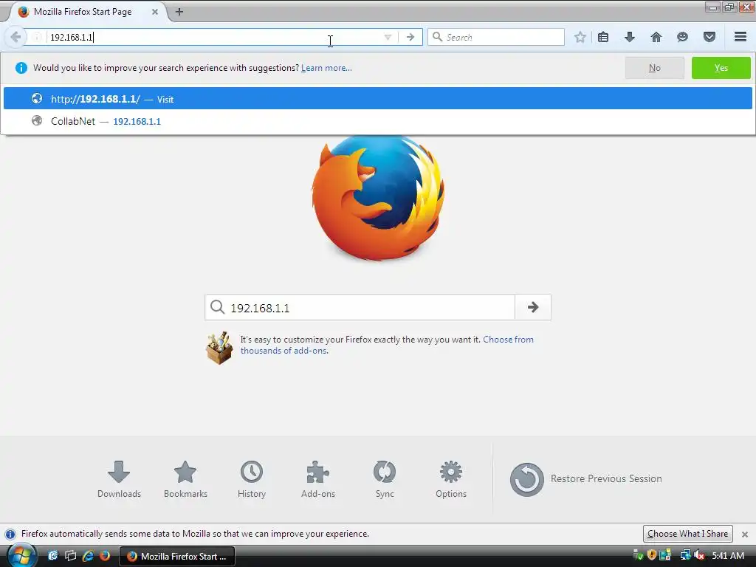Screen dimensions: 756x567
Task: Go to the home page icon
Action: coord(656,37)
